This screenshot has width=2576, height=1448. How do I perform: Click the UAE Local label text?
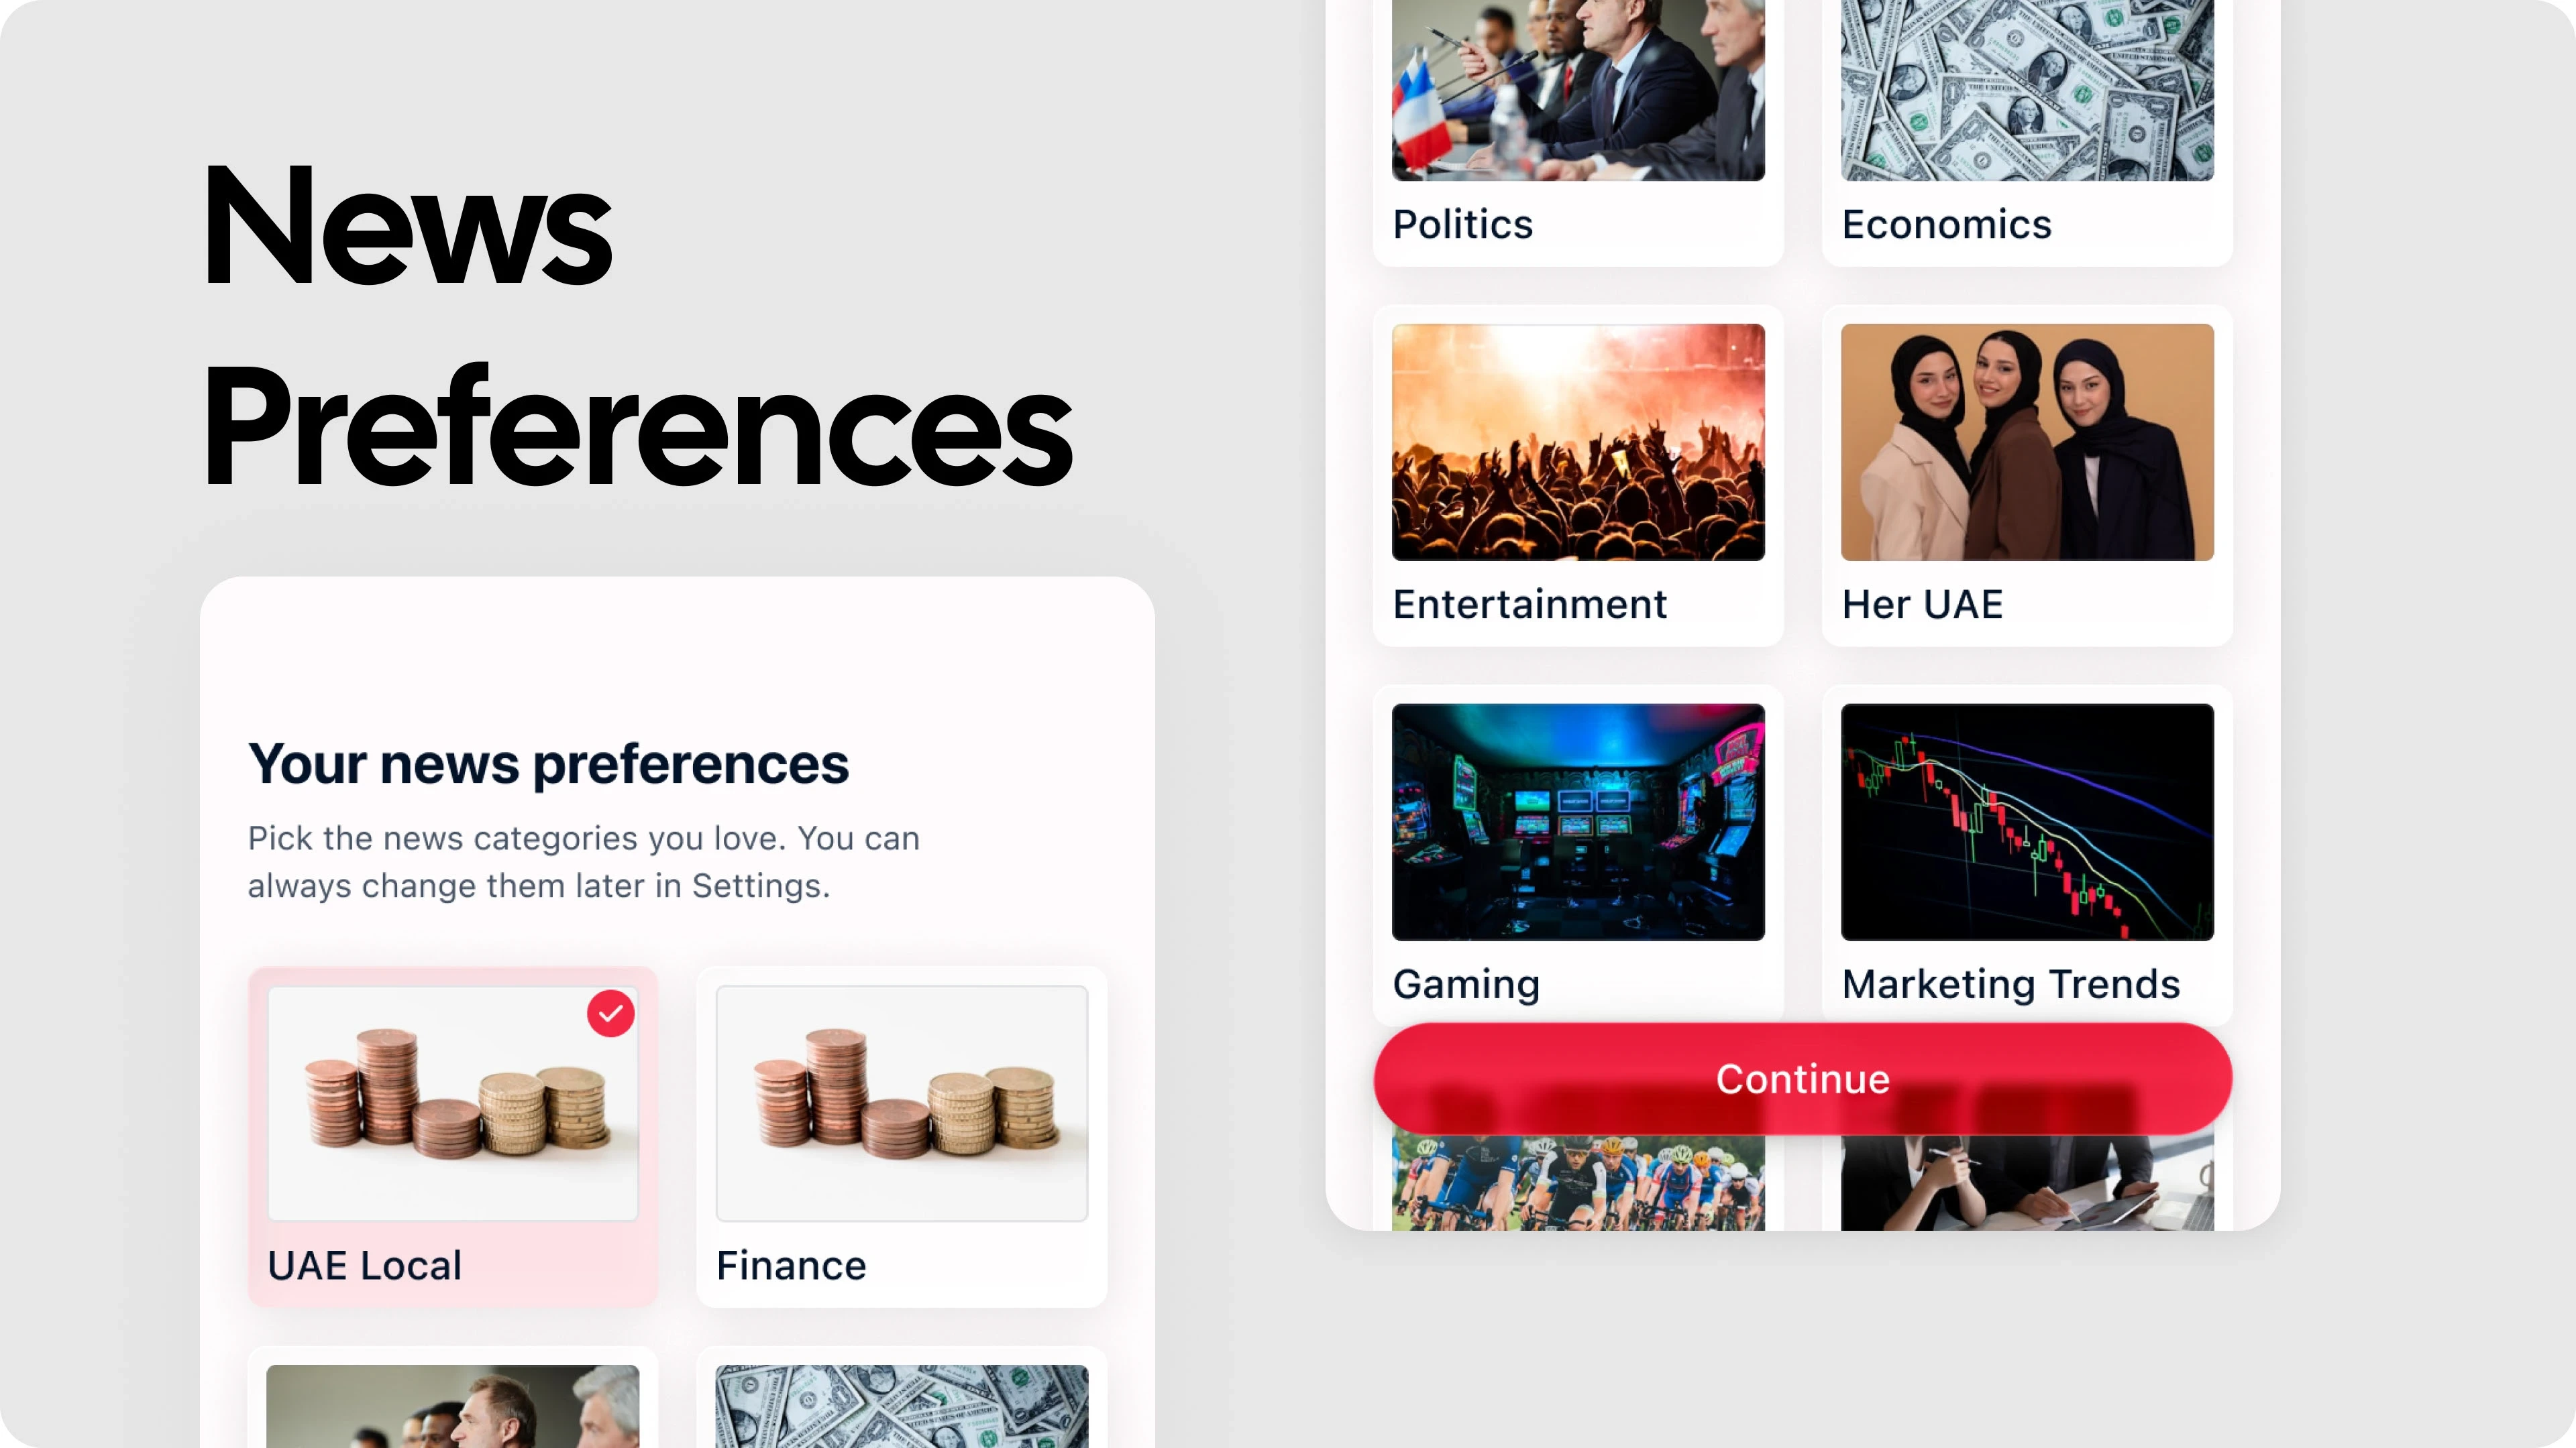pyautogui.click(x=365, y=1265)
